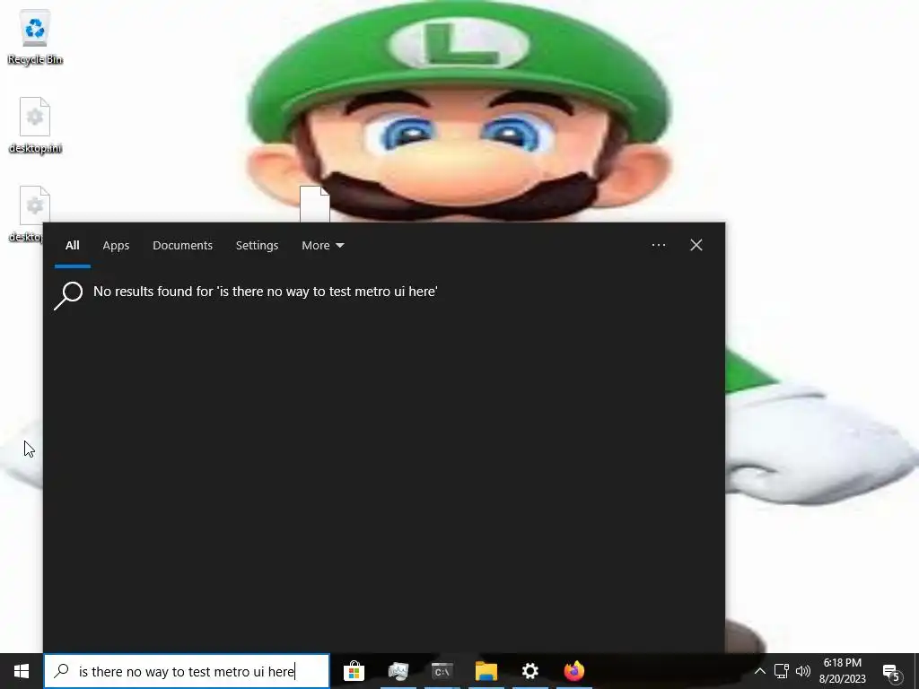Open the notification action center
Screen dimensions: 919x689
(x=891, y=672)
